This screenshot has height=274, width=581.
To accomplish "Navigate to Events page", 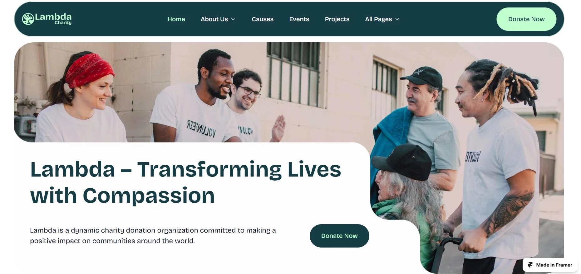I will click(x=299, y=19).
